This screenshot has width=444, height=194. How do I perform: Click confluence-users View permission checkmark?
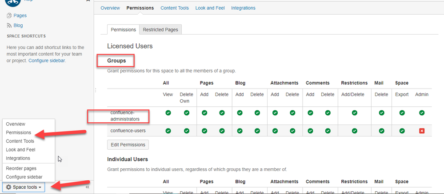pos(168,131)
